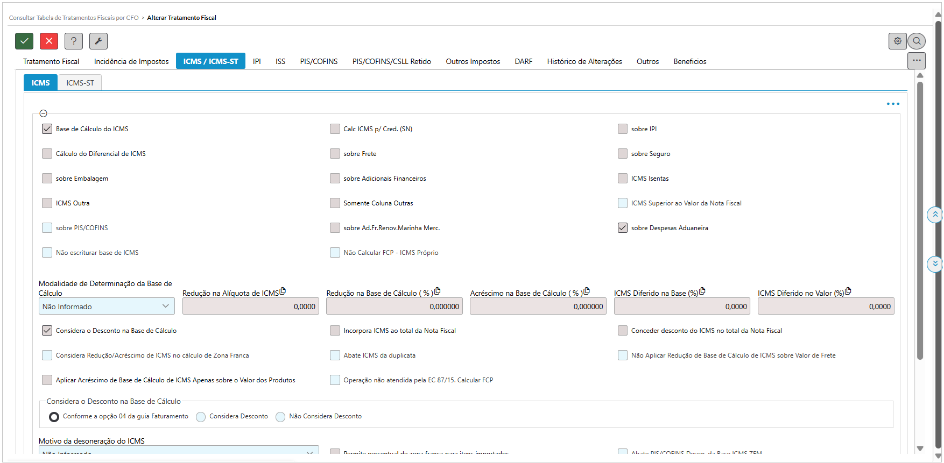Collapse the ICMS section with minus circle
This screenshot has width=944, height=463.
pos(44,113)
